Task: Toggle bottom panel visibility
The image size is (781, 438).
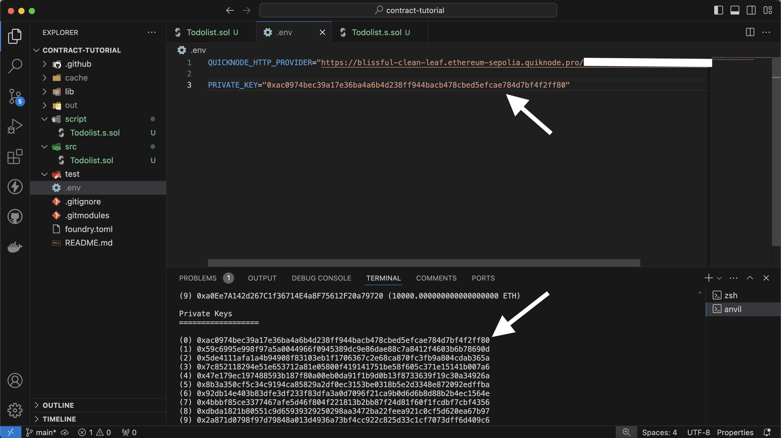Action: coord(735,10)
